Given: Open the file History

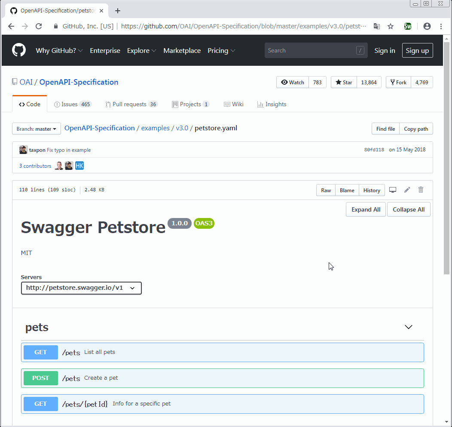Looking at the screenshot, I should click(x=372, y=190).
